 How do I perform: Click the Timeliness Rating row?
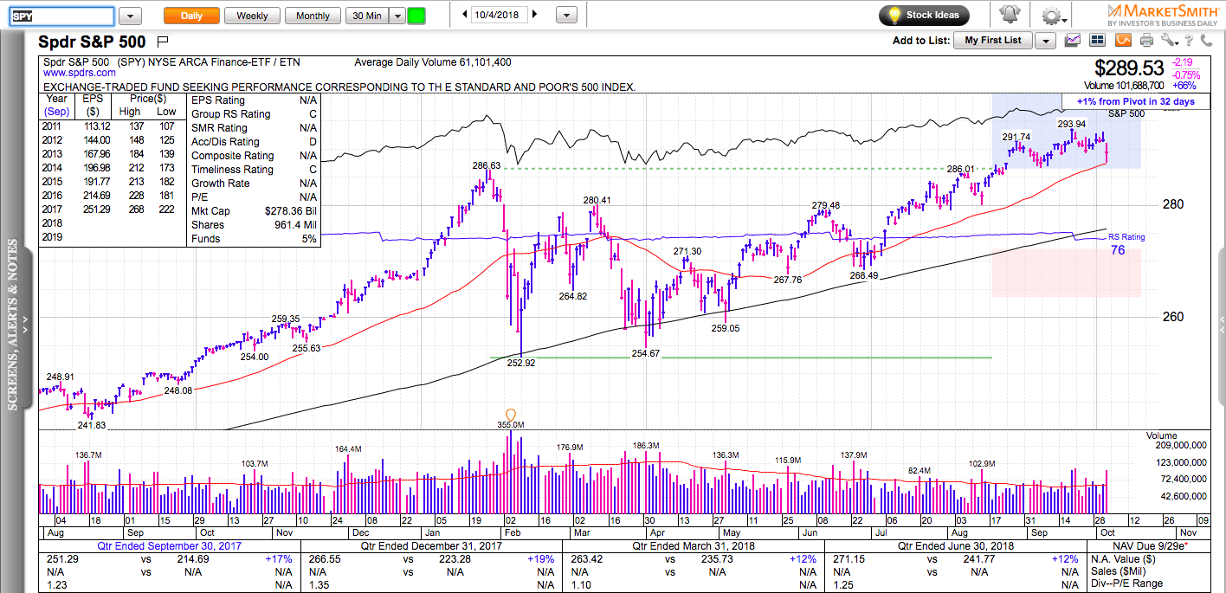[254, 169]
